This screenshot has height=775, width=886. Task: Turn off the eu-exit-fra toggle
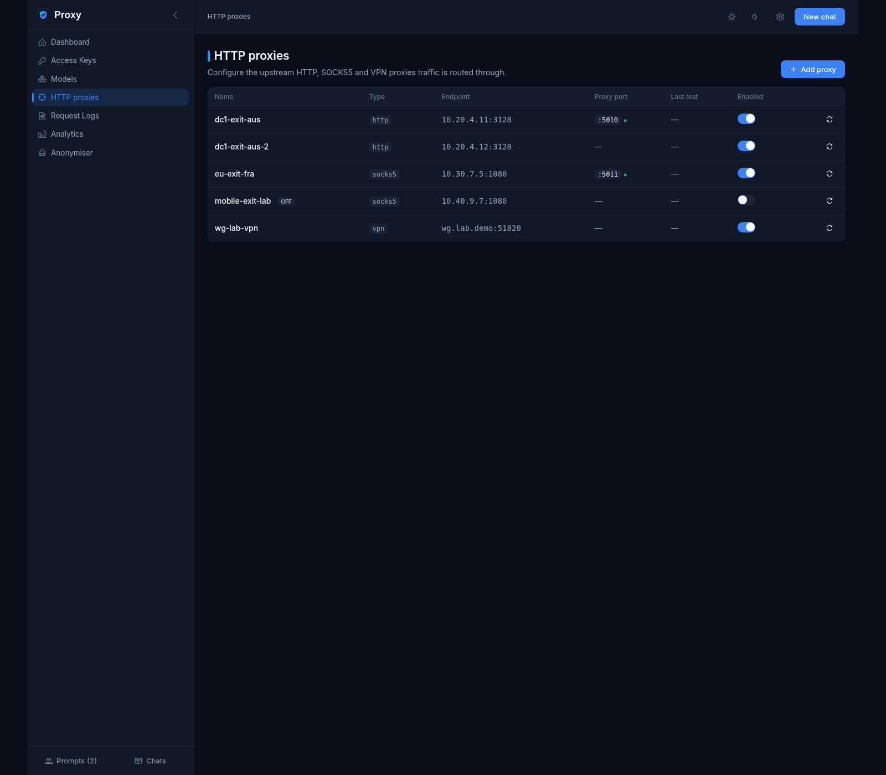point(746,173)
